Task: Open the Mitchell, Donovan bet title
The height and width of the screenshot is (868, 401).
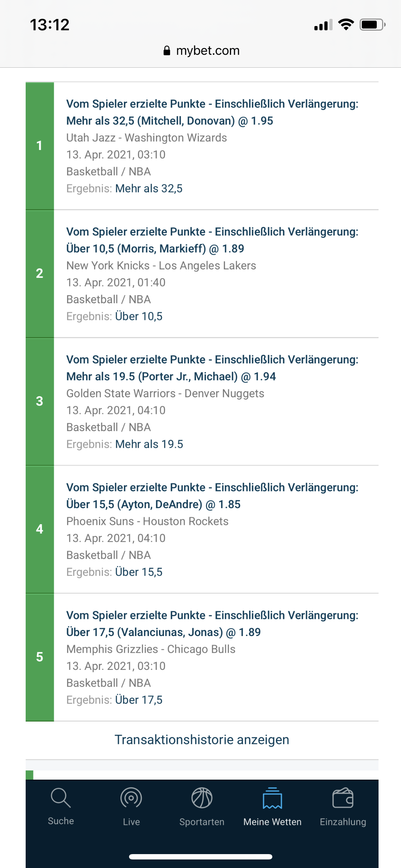Action: point(212,112)
